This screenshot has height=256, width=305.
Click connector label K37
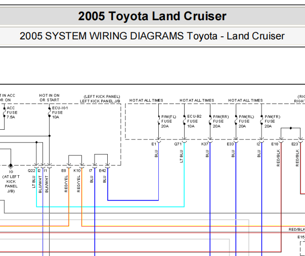point(205,144)
